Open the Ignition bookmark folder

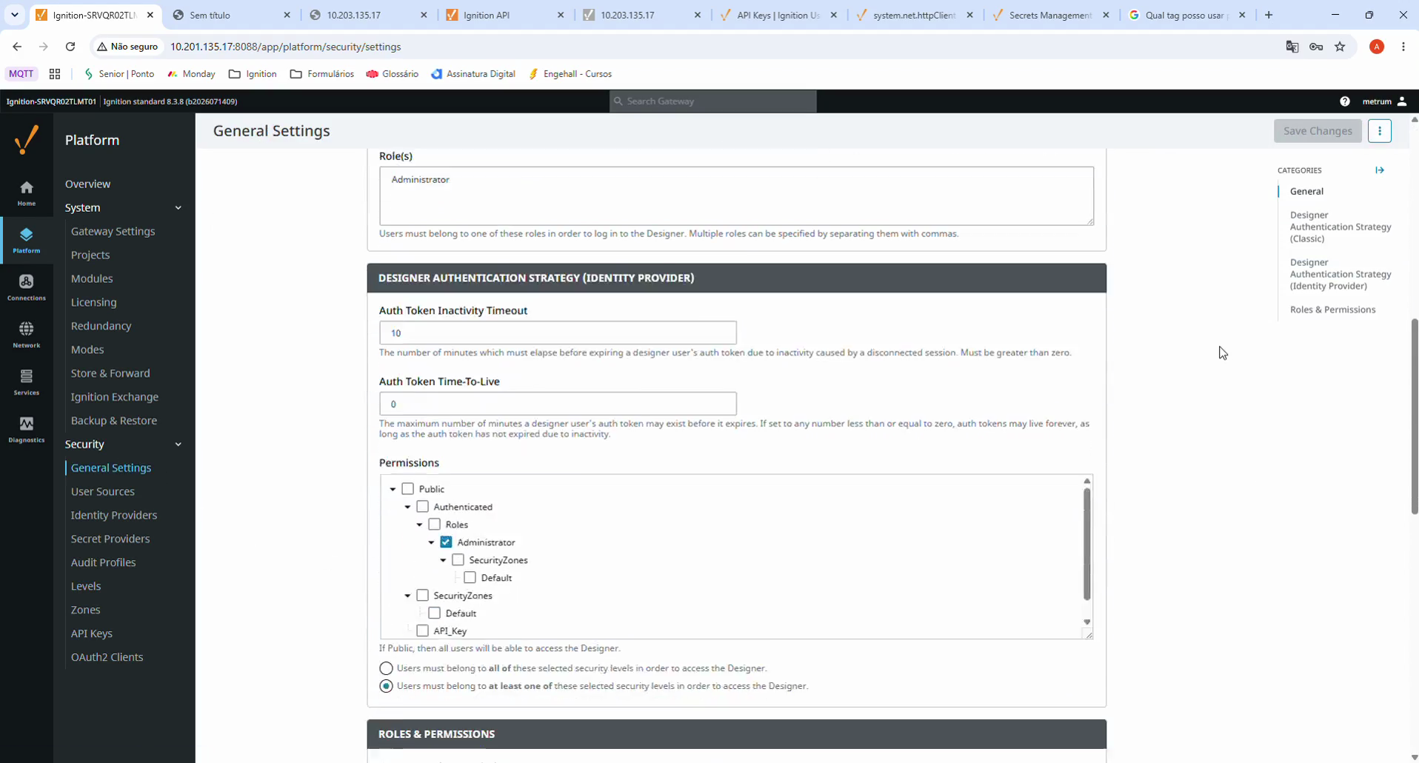253,74
